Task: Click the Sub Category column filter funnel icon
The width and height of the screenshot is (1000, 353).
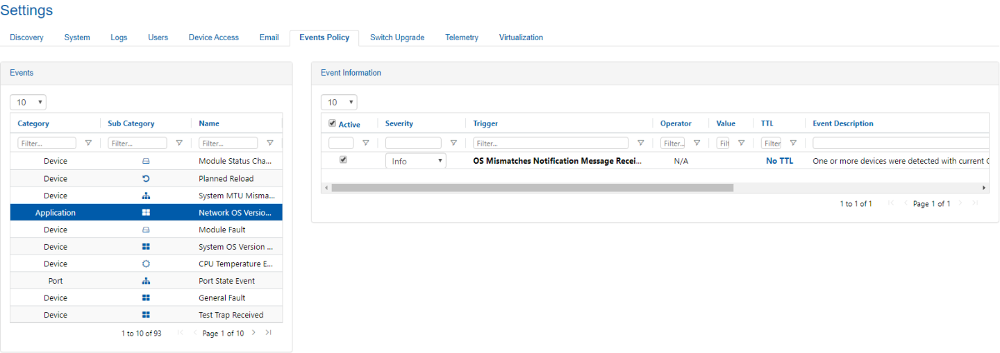Action: [179, 144]
